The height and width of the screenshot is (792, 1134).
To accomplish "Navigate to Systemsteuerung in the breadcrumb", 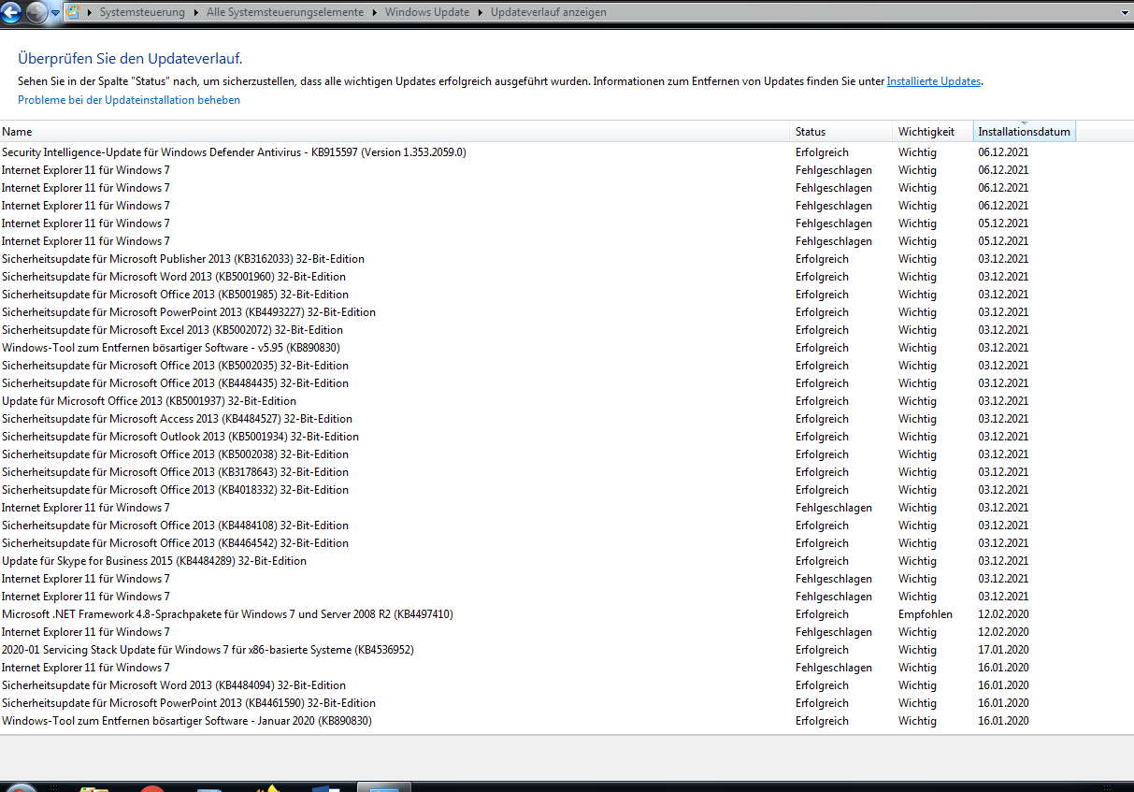I will tap(142, 12).
